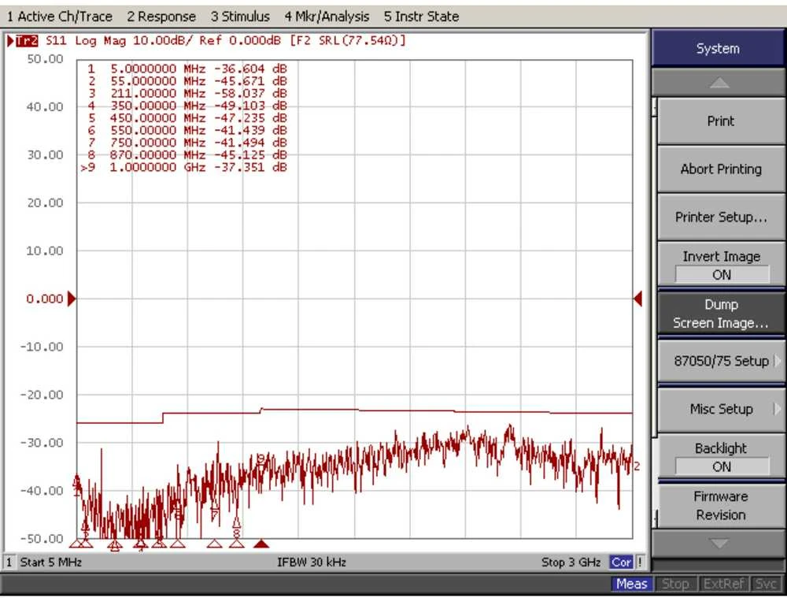Viewport: 787px width, 598px height.
Task: Click the -50.00 bottom axis value
Action: [x=42, y=539]
